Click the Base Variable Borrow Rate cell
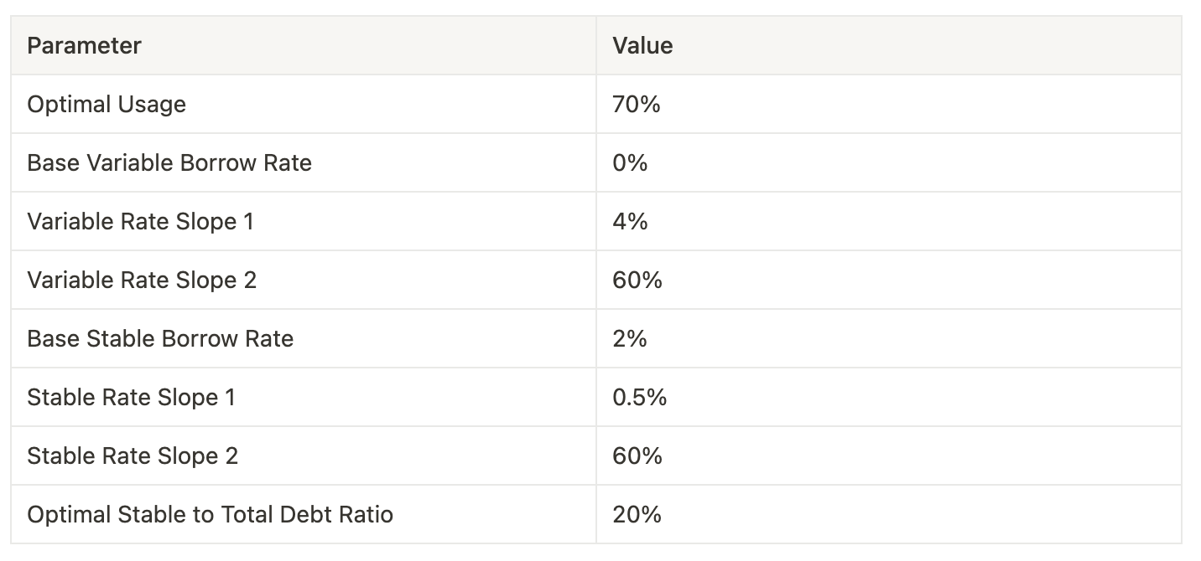The width and height of the screenshot is (1201, 561). point(304,162)
